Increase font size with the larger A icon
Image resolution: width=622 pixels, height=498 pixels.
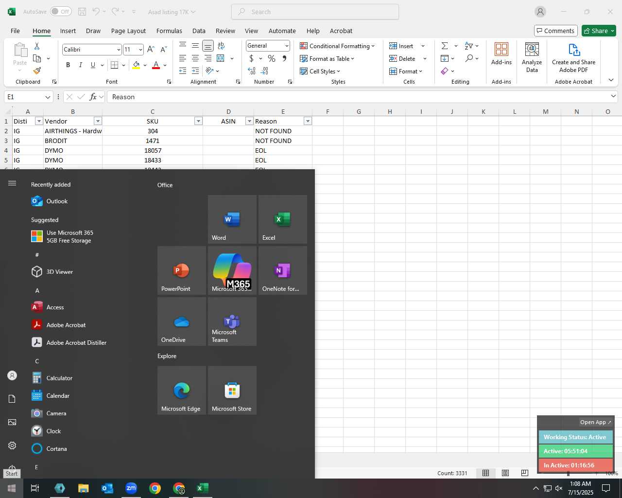coord(151,49)
